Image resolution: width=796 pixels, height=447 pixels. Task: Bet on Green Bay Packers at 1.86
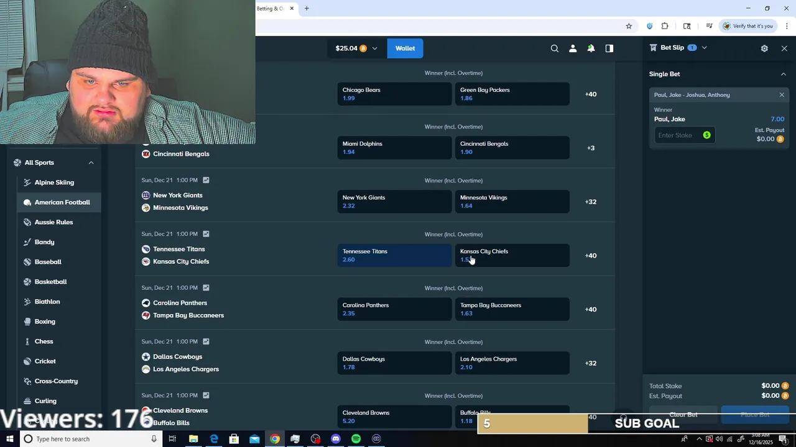coord(512,94)
